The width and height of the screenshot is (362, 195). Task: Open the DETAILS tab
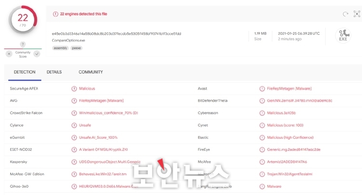click(54, 72)
